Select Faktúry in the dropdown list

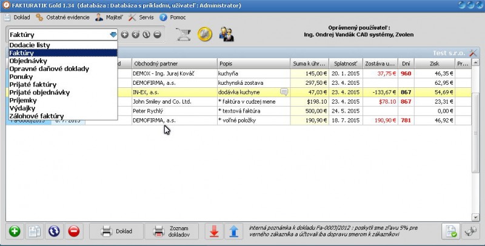[x=63, y=53]
